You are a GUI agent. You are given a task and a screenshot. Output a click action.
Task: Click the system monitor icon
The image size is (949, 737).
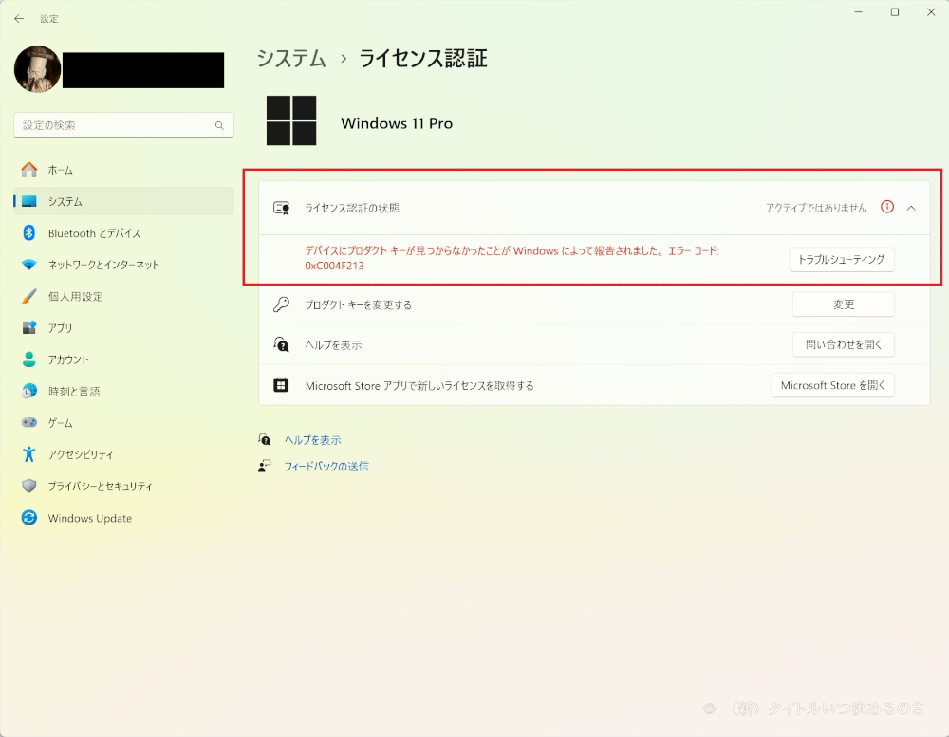(29, 201)
